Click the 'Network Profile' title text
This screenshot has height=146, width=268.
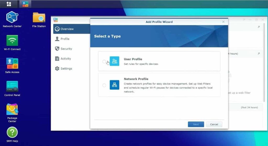coord(136,79)
